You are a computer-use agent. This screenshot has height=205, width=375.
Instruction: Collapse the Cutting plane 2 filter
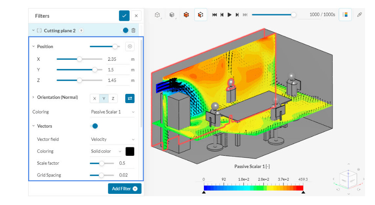coord(33,30)
